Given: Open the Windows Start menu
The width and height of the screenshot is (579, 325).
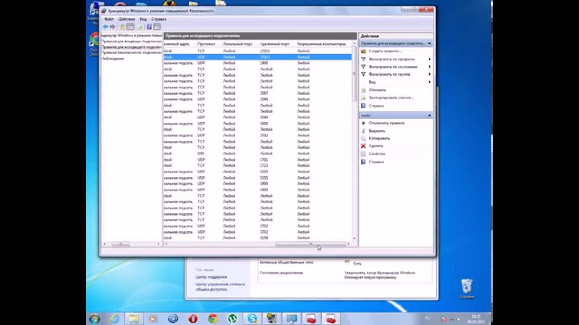Looking at the screenshot, I should point(95,318).
